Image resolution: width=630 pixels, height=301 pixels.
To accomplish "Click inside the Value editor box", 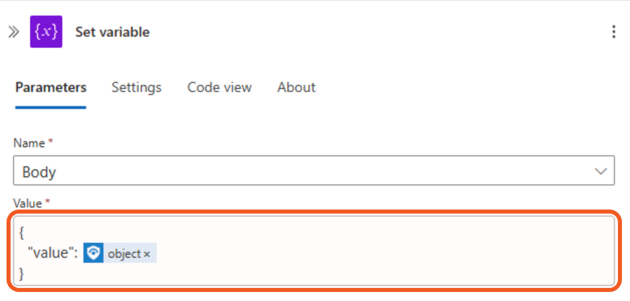I will coord(352,251).
